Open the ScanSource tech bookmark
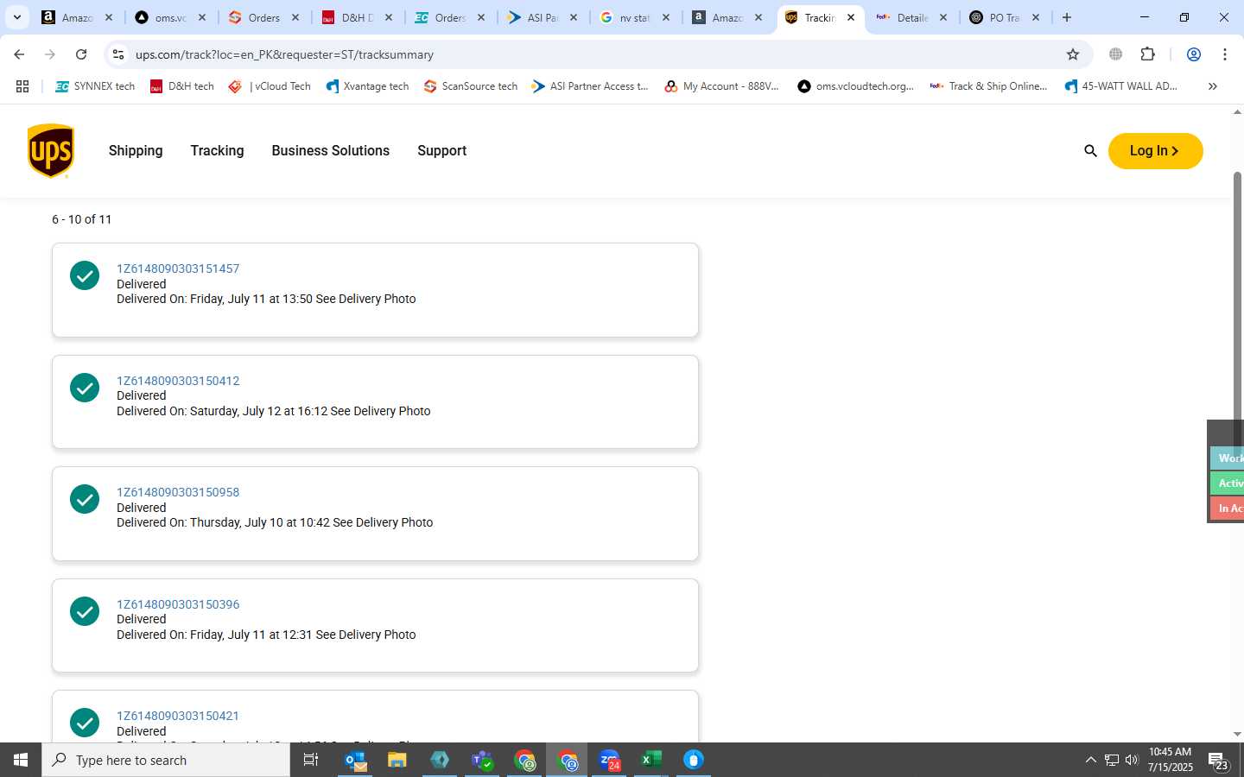This screenshot has width=1244, height=777. coord(471,86)
